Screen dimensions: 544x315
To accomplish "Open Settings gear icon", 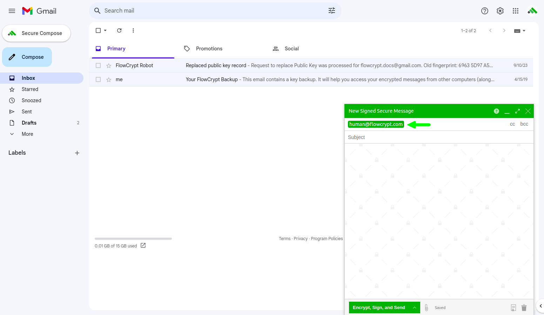I will tap(500, 11).
